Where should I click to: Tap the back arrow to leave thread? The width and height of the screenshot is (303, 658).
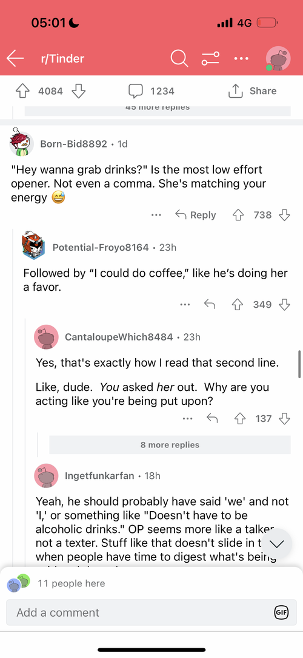pos(15,58)
